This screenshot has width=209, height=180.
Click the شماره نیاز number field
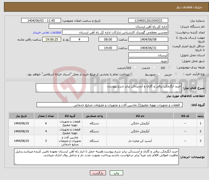click(148, 21)
